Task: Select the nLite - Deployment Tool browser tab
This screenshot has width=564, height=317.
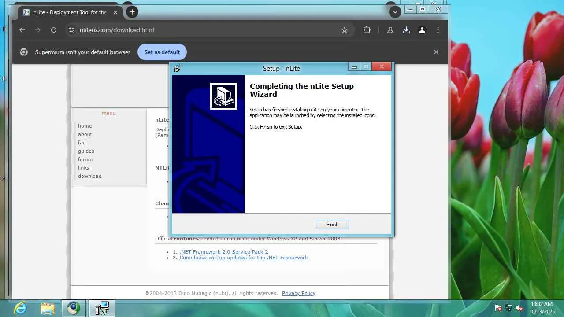Action: point(70,12)
